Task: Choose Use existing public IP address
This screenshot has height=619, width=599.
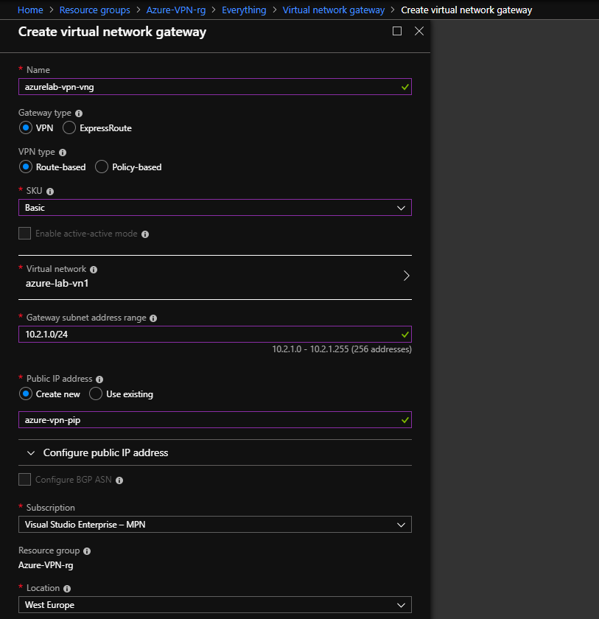Action: pyautogui.click(x=95, y=394)
